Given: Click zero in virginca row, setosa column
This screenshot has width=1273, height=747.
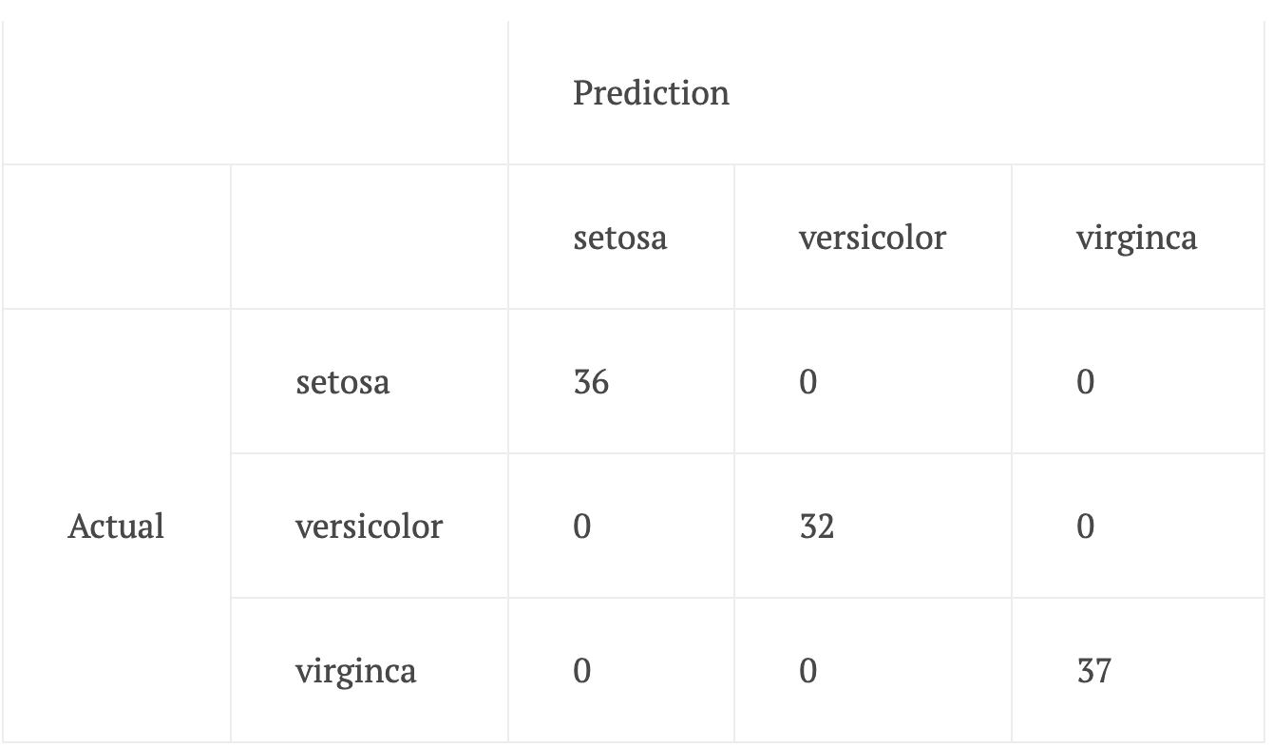Looking at the screenshot, I should (x=582, y=671).
